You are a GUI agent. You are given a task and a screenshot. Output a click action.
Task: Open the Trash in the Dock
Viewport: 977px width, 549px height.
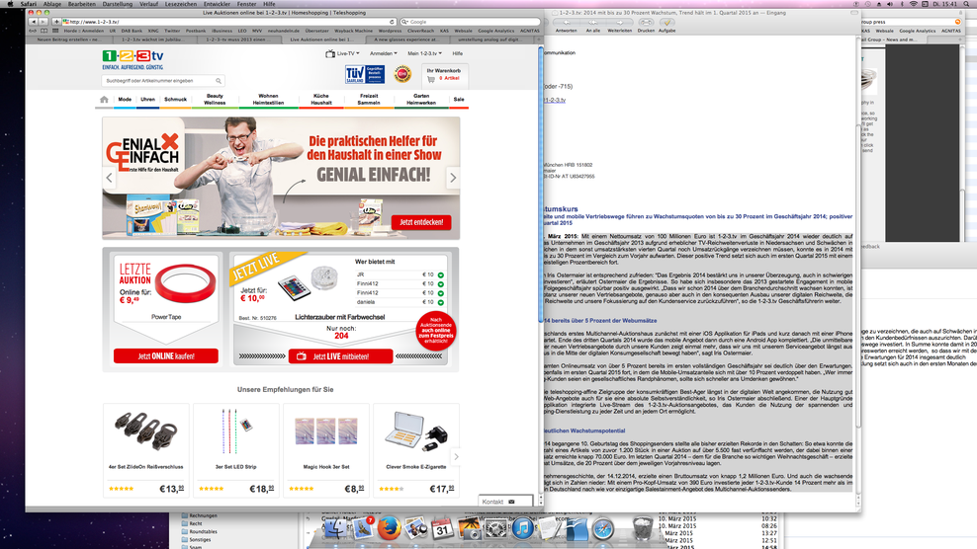(x=642, y=528)
